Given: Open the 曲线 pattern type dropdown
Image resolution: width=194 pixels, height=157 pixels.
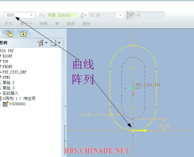Looking at the screenshot, I should point(20,15).
